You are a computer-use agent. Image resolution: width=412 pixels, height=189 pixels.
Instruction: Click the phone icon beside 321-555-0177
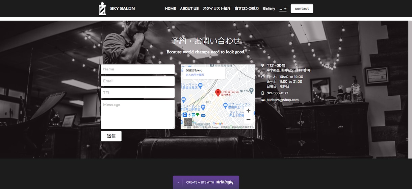[263, 93]
